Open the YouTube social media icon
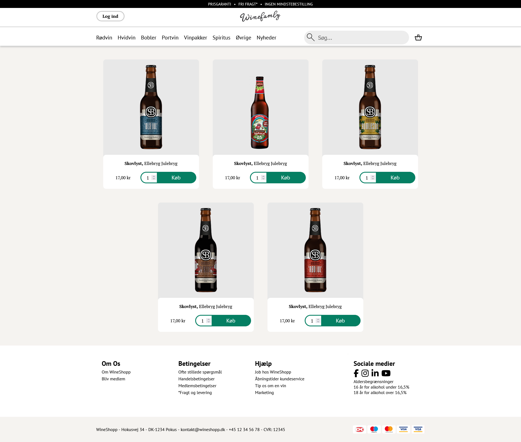 [x=386, y=373]
